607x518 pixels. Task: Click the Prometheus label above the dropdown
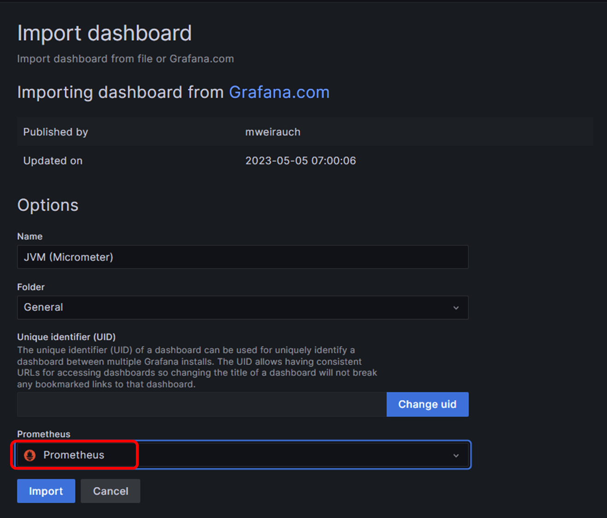pyautogui.click(x=44, y=434)
